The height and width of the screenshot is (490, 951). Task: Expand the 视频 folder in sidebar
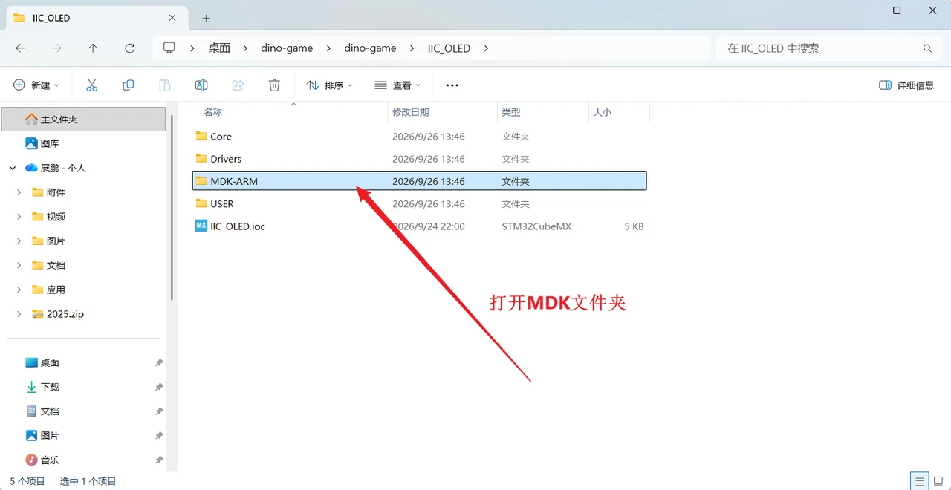click(19, 217)
